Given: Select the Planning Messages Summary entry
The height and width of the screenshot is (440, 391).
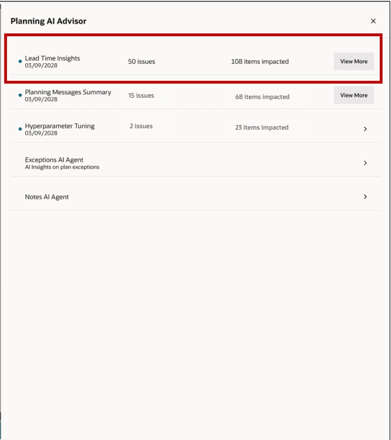Looking at the screenshot, I should [68, 92].
